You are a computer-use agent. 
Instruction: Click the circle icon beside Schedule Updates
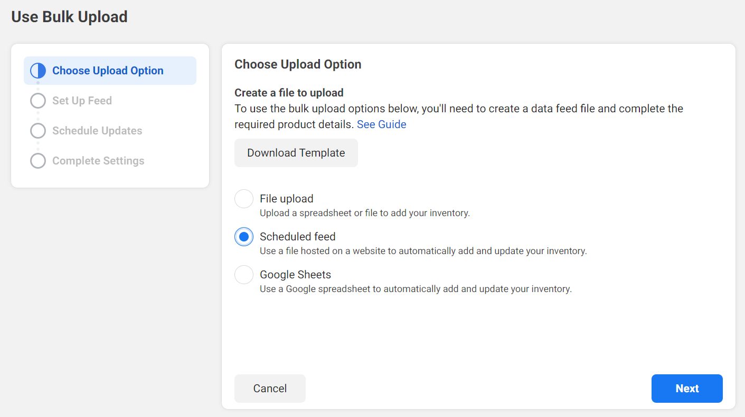point(38,131)
